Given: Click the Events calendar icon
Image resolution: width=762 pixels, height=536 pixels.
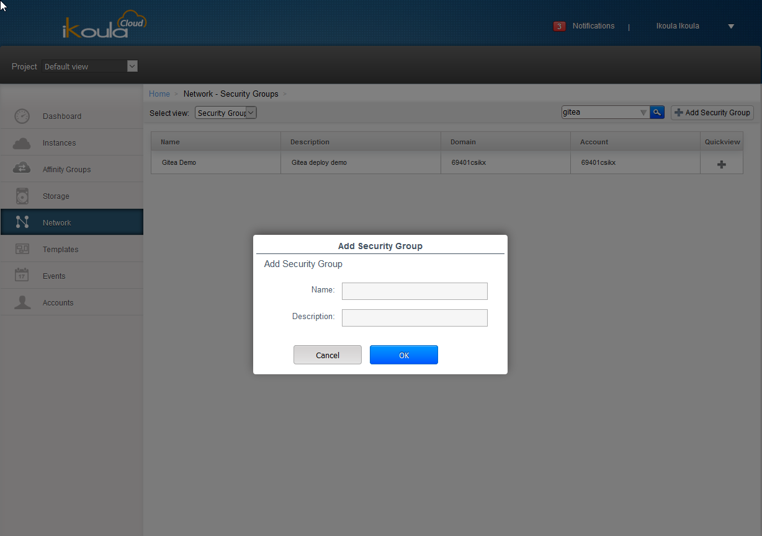Looking at the screenshot, I should pyautogui.click(x=22, y=275).
